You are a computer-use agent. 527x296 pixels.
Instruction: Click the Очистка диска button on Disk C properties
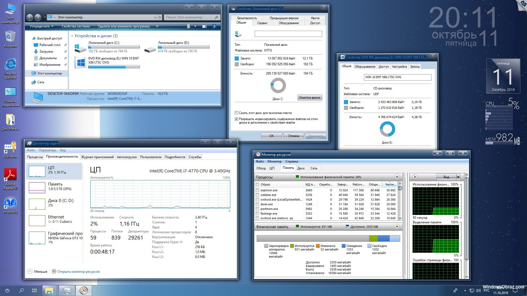point(310,97)
